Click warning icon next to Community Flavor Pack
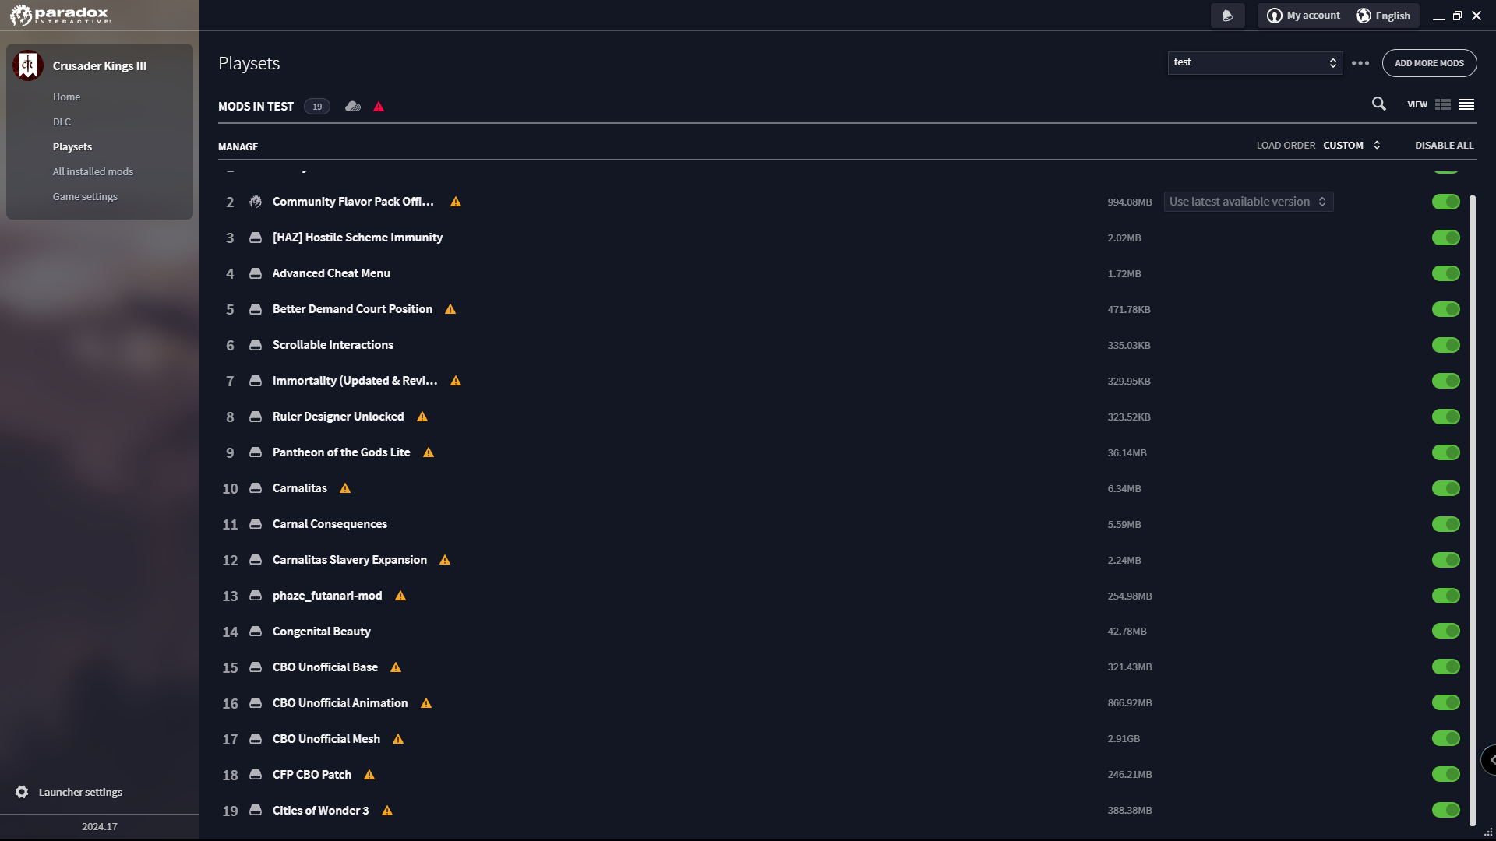Screen dimensions: 1496x841 [x=456, y=202]
